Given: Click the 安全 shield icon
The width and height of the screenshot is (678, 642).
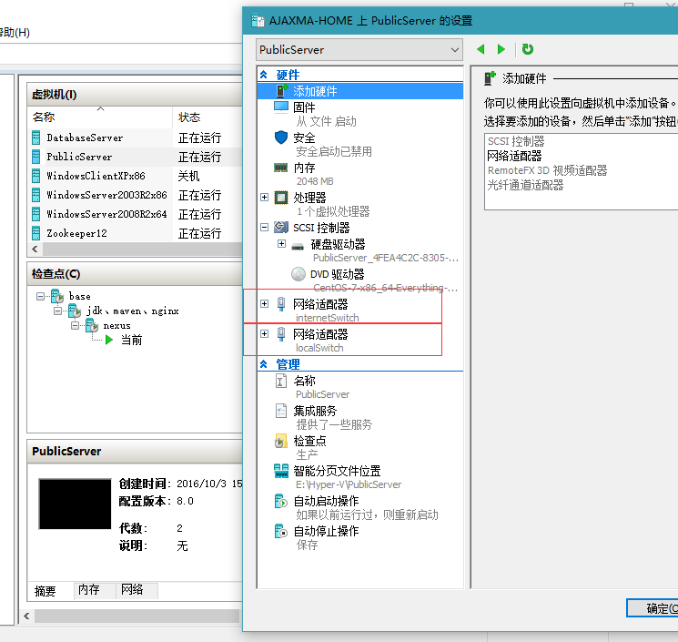Looking at the screenshot, I should (281, 138).
